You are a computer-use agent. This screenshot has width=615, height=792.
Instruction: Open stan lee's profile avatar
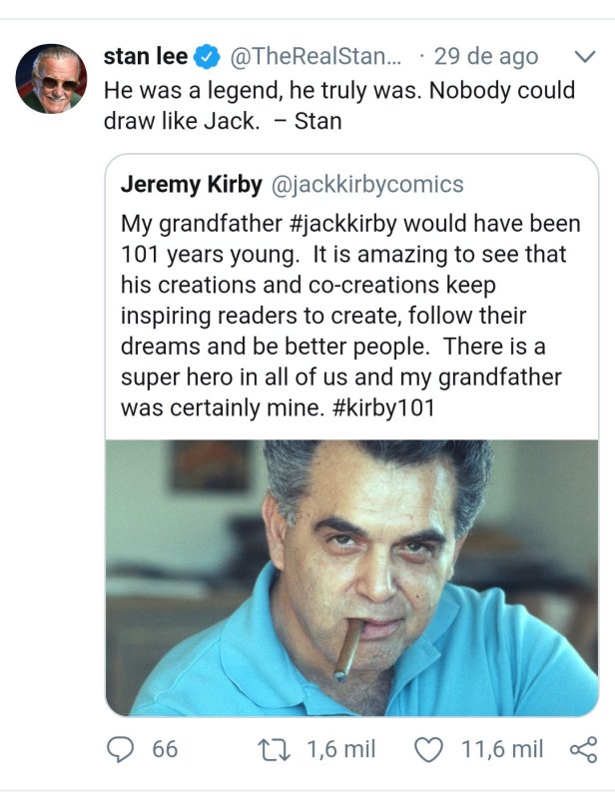click(x=51, y=78)
